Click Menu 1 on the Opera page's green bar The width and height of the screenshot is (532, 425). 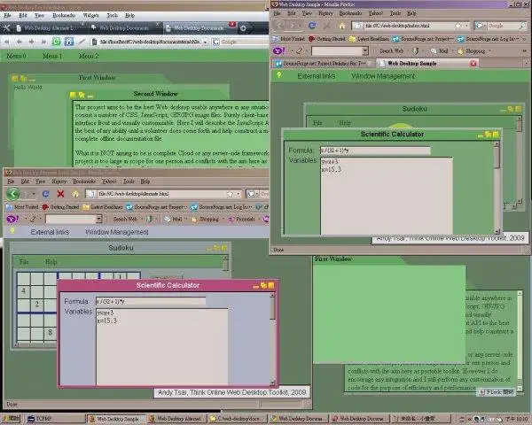pyautogui.click(x=52, y=56)
